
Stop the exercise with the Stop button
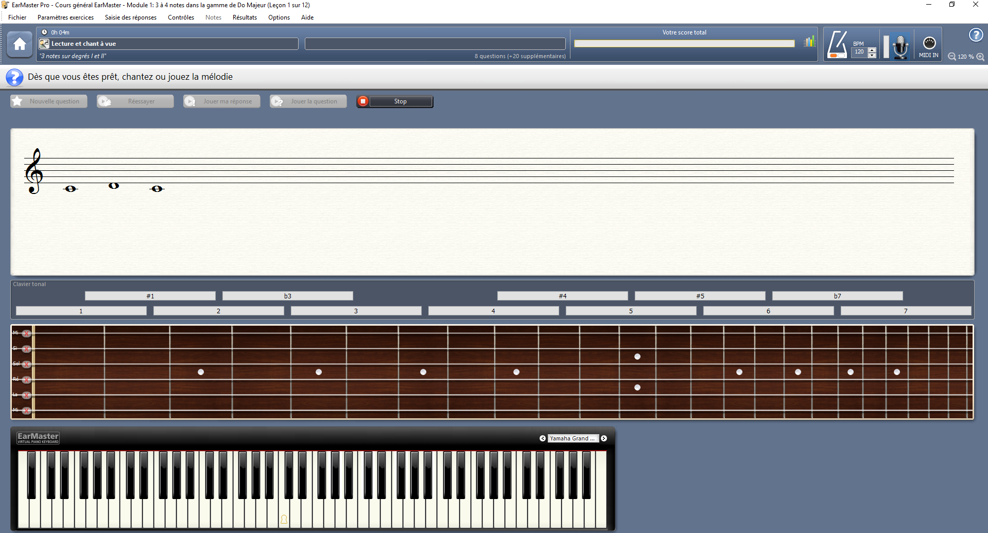[x=395, y=101]
